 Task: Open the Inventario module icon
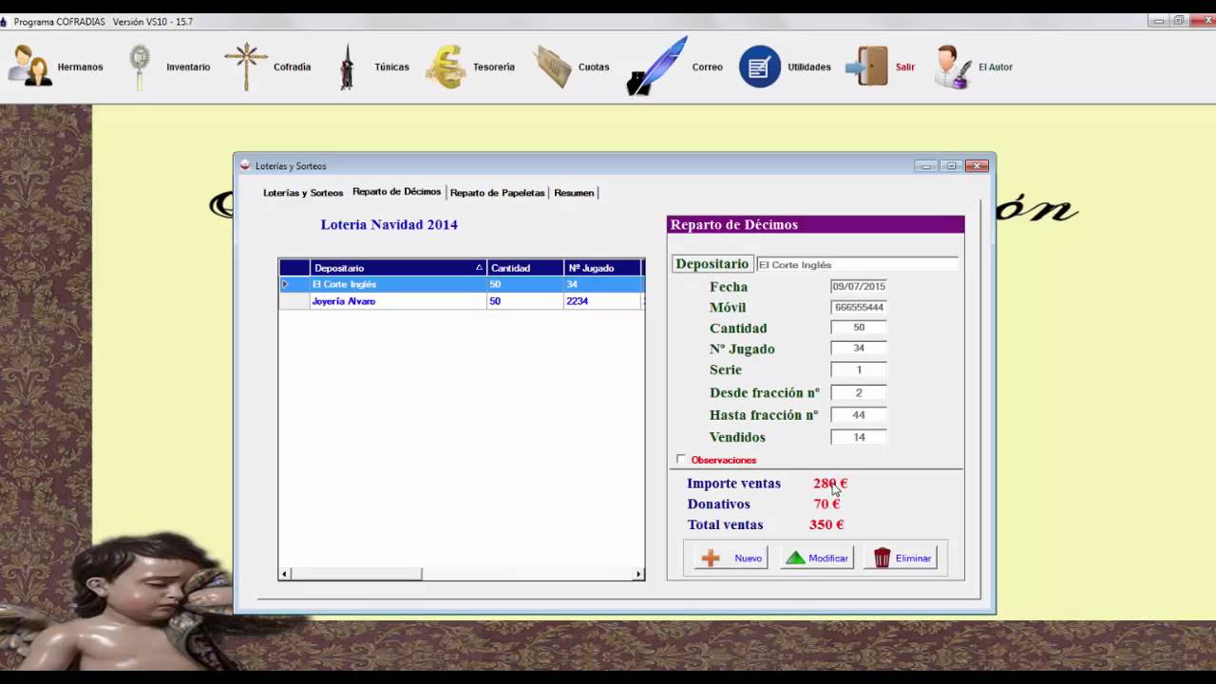click(140, 66)
